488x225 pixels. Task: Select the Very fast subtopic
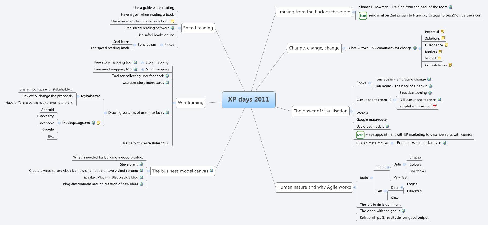coord(400,177)
